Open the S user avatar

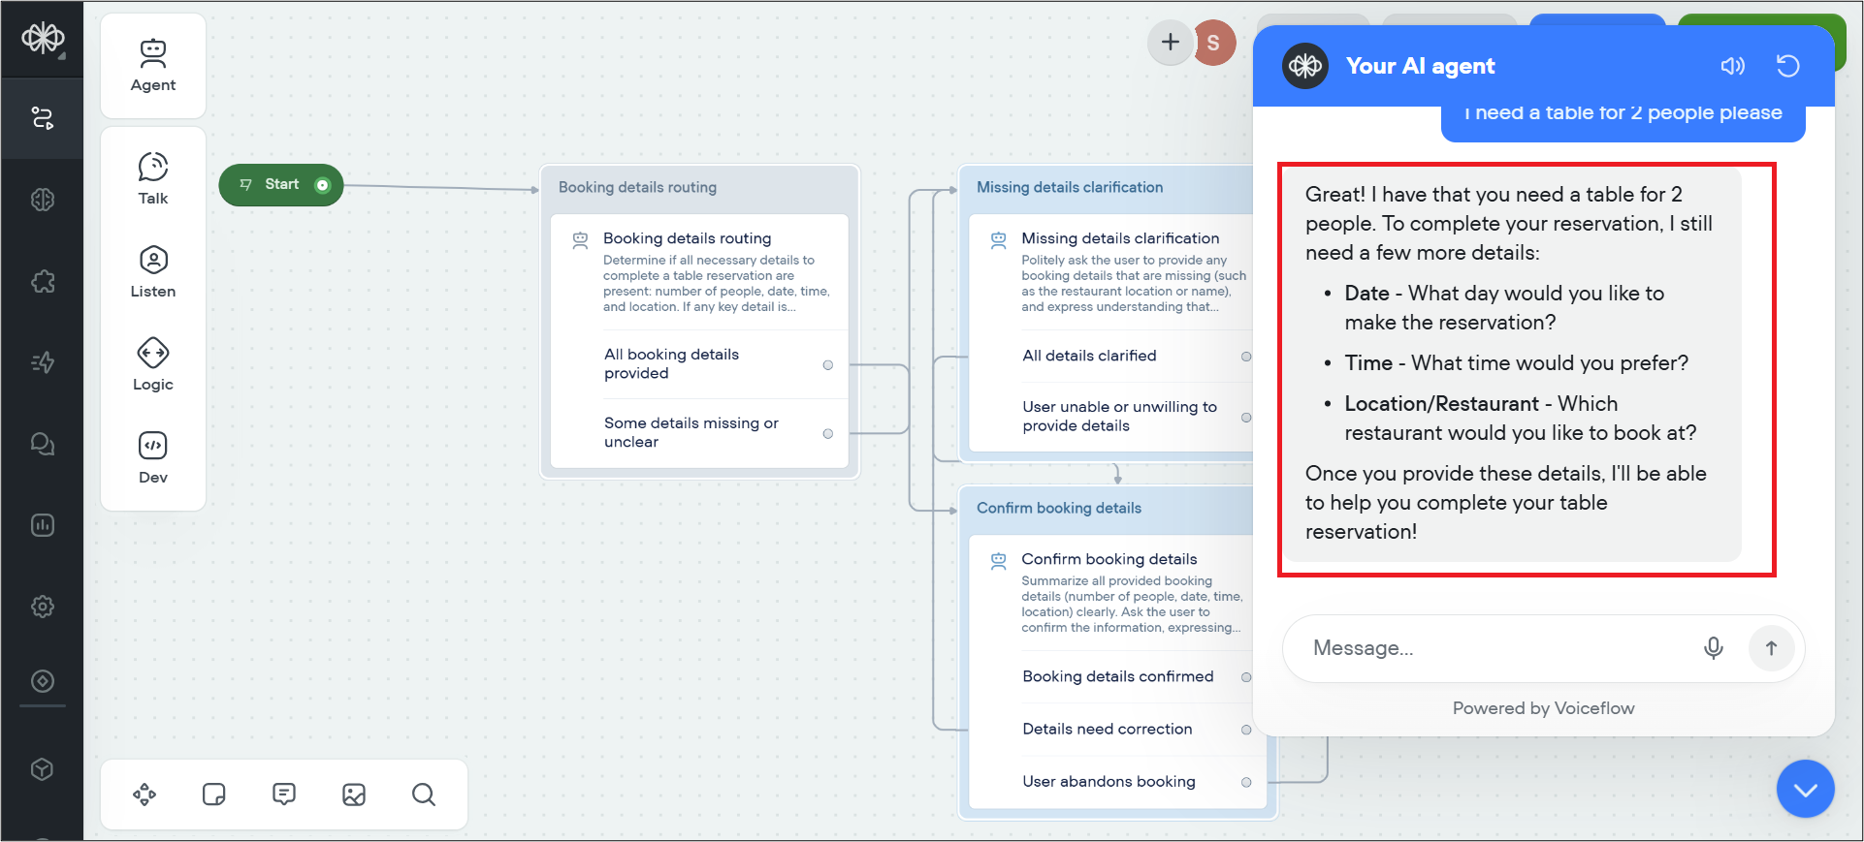1213,43
